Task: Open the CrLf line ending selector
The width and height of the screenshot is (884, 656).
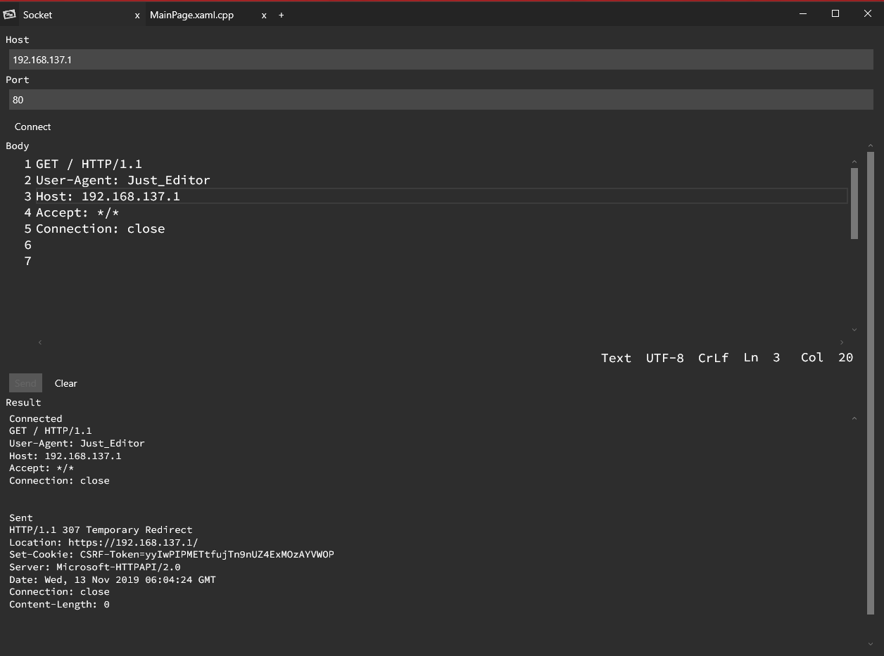Action: pos(713,358)
